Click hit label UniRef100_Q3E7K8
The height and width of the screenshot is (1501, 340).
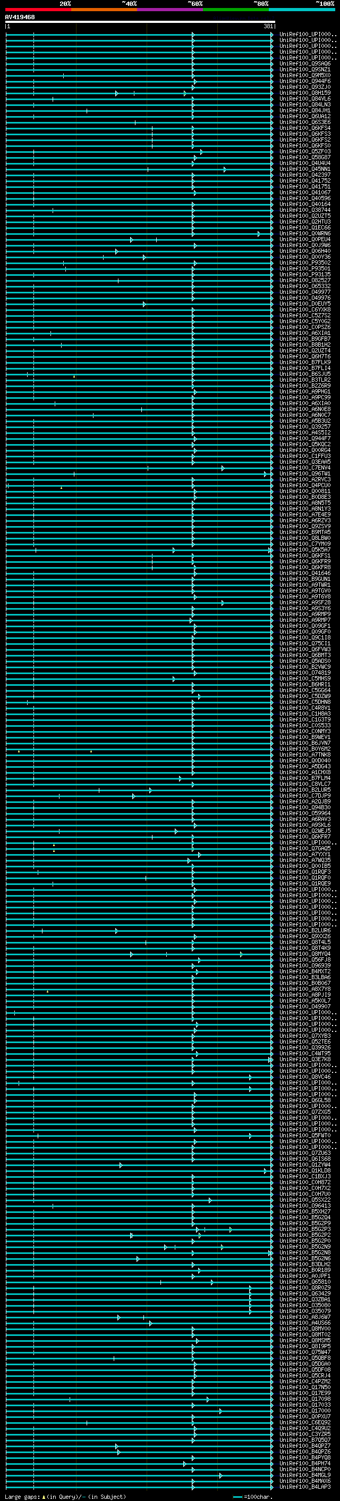[x=304, y=1060]
